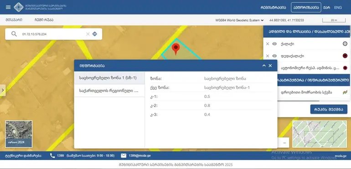Image resolution: width=351 pixels, height=169 pixels.
Task: Switch language to ქარ
Action: coord(326,7)
